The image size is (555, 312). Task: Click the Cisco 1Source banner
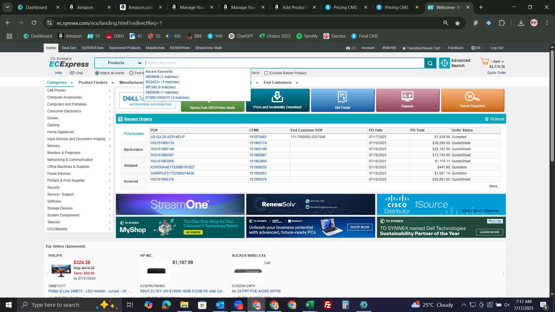click(x=441, y=205)
